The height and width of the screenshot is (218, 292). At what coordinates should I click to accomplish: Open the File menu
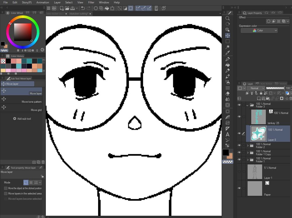coord(6,2)
